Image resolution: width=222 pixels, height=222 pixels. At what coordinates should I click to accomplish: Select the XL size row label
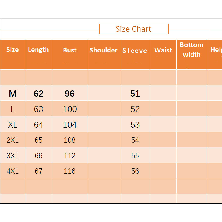pyautogui.click(x=13, y=125)
